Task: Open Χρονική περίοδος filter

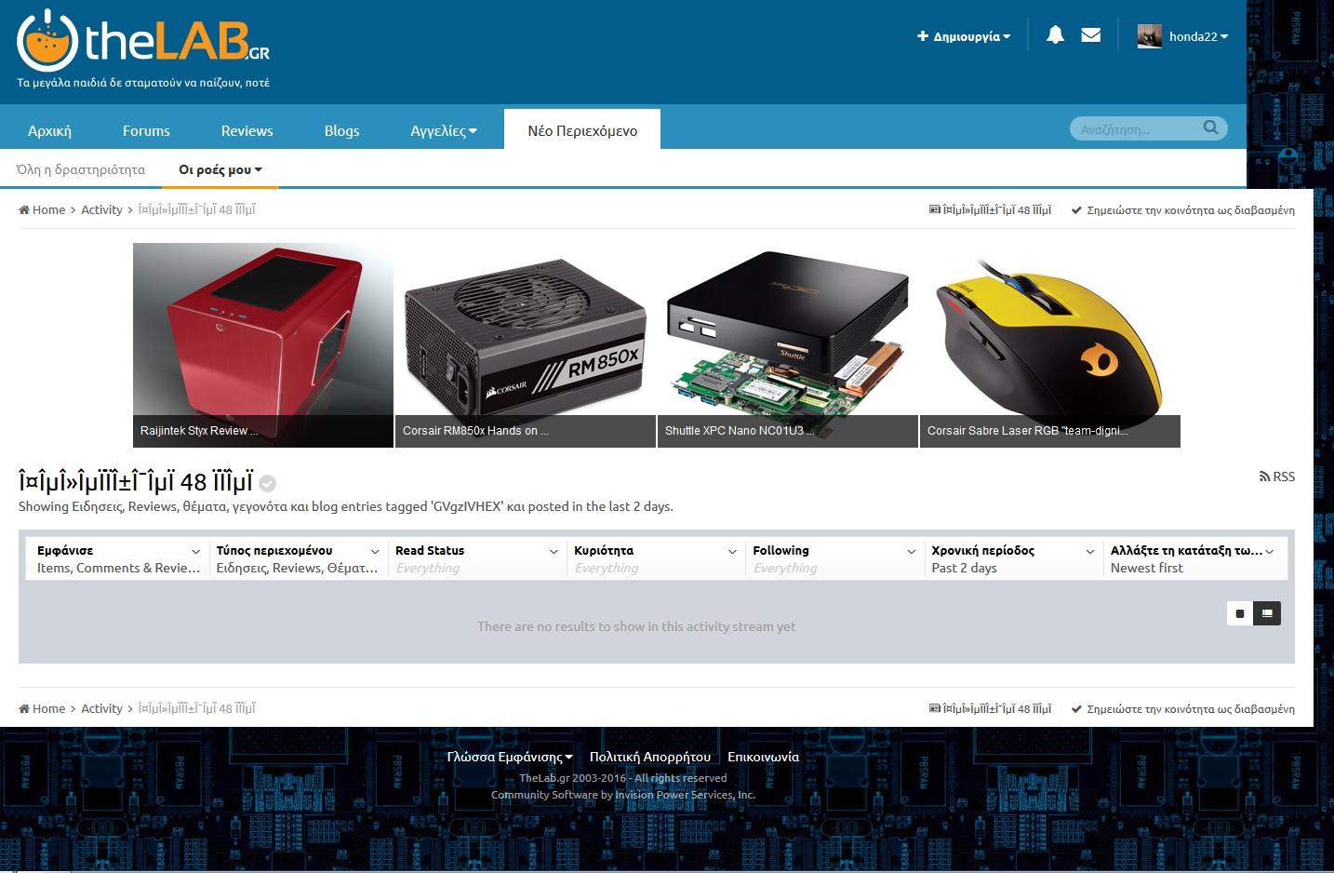Action: pyautogui.click(x=1012, y=558)
